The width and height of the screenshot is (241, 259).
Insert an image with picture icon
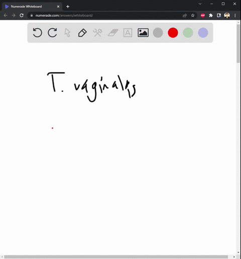[x=143, y=33]
